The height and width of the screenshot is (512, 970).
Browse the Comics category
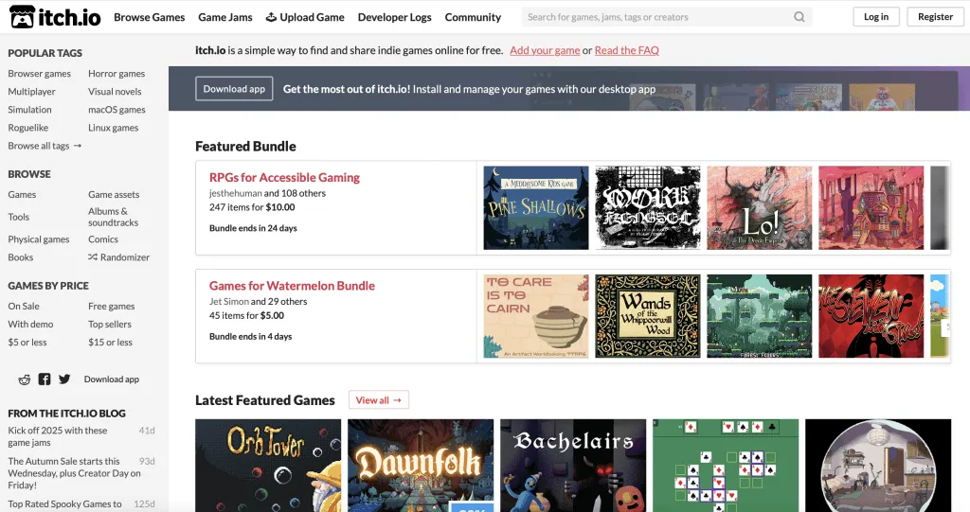coord(102,239)
